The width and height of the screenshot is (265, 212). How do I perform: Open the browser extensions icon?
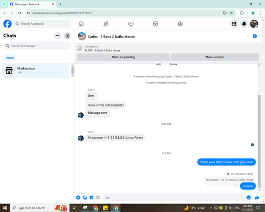click(242, 13)
